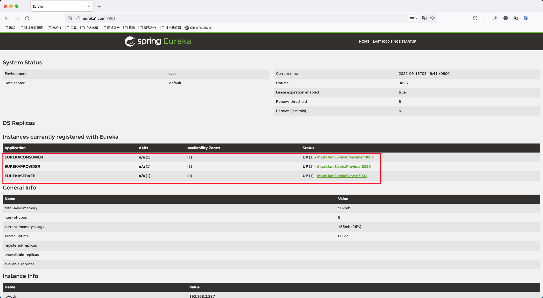Open the 技术栈官网 bookmark folder

(x=171, y=28)
